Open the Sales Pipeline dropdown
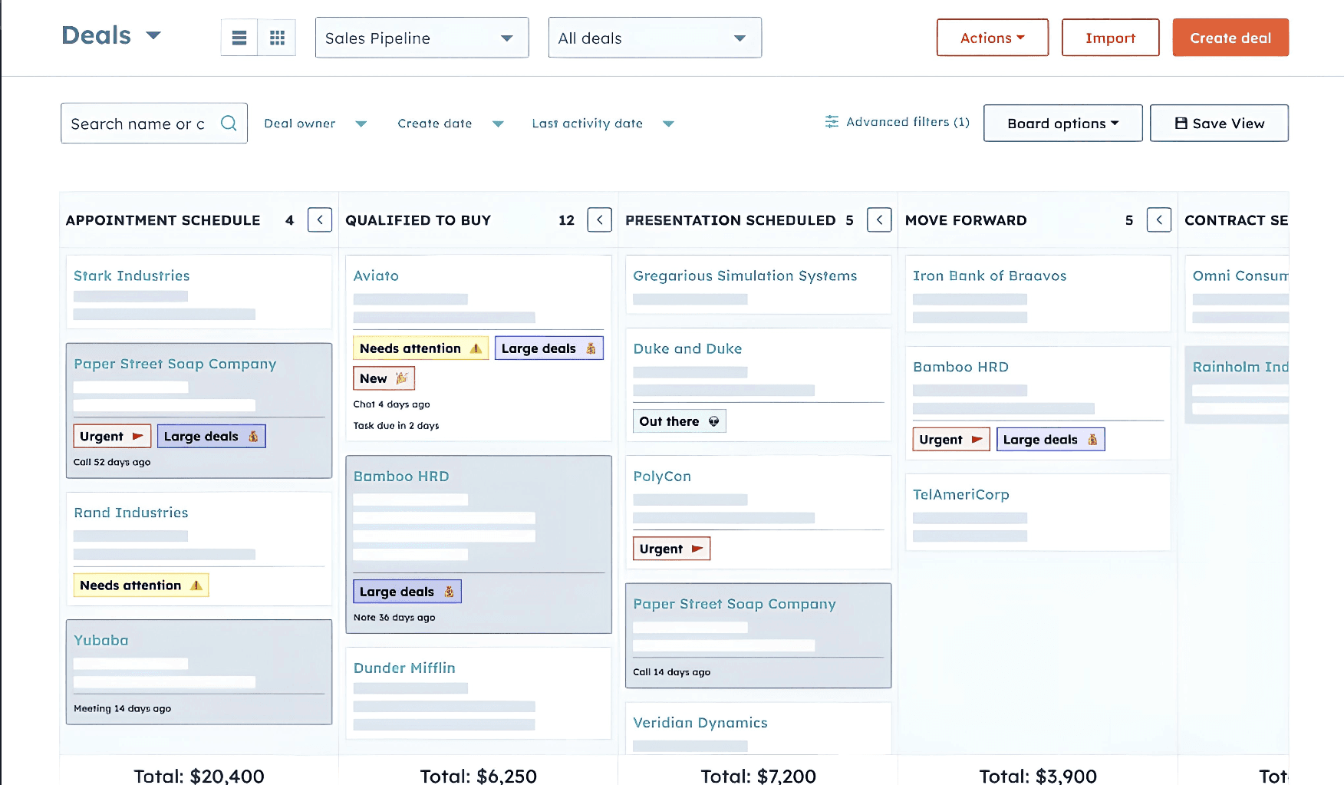 [422, 38]
